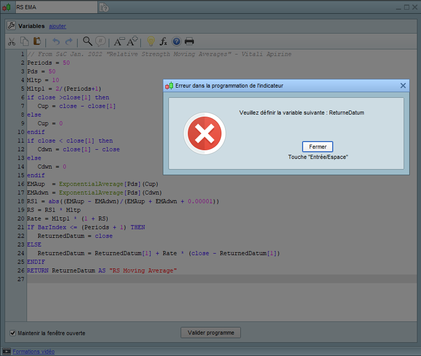
Task: Click the document help icon next to RS EMA
Action: (x=104, y=8)
